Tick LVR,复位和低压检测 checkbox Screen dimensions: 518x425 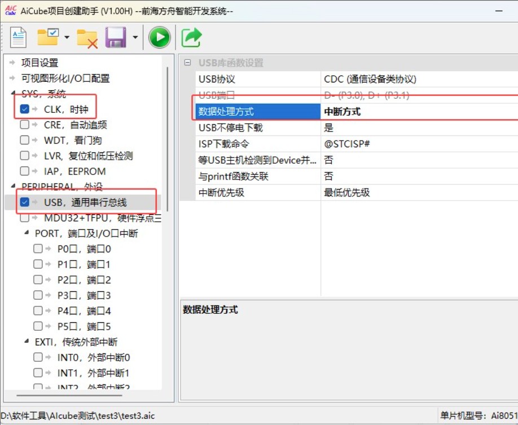tap(24, 156)
